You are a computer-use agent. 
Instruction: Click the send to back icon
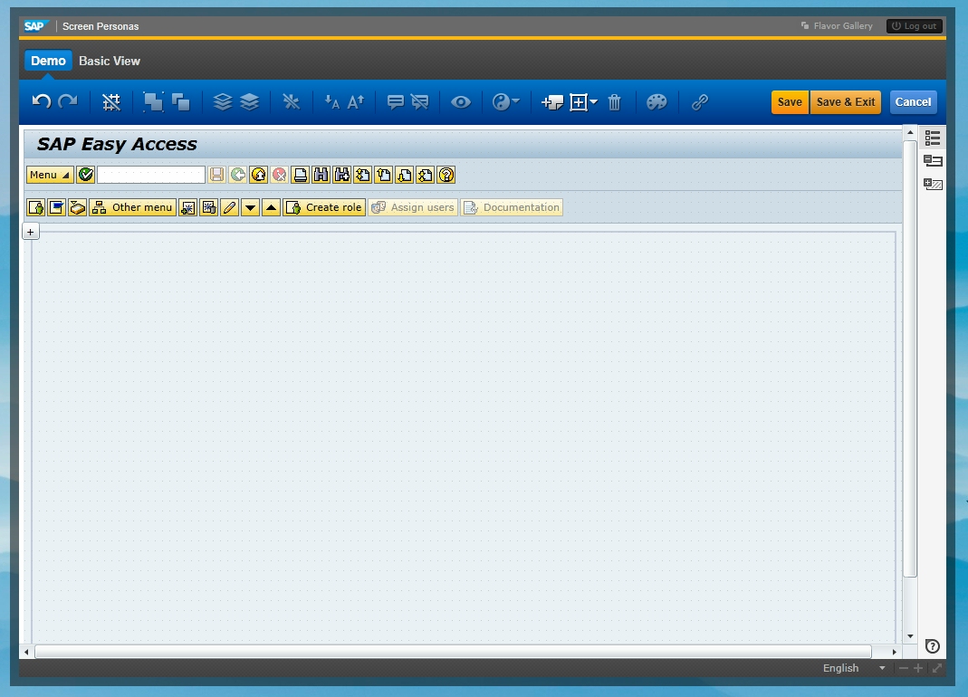180,102
